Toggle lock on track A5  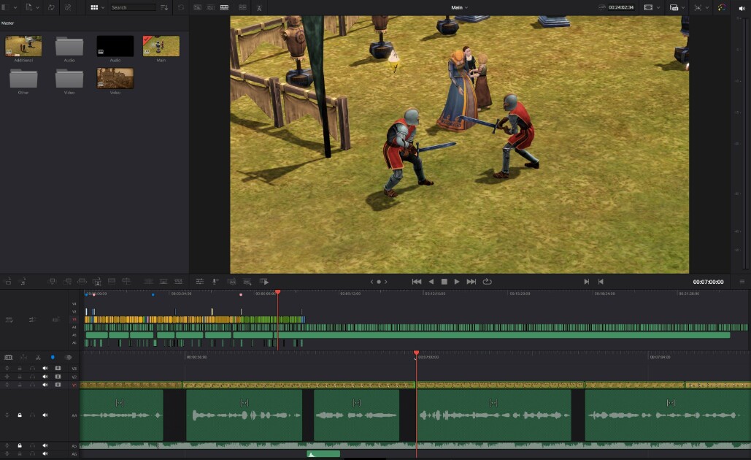[x=20, y=445]
